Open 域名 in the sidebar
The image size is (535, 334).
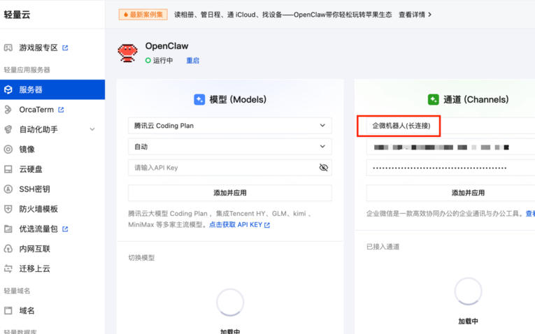(x=27, y=310)
